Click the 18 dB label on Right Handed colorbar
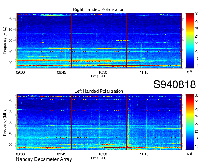This screenshot has width=202, height=163. click(x=197, y=59)
